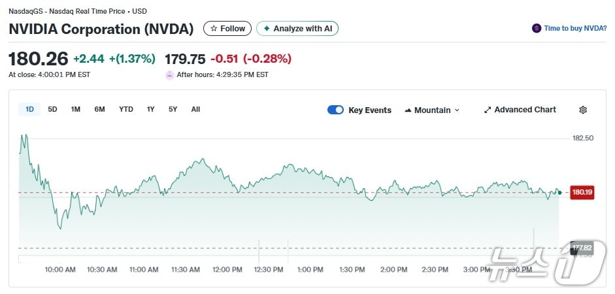Choose the 5Y time range
The height and width of the screenshot is (294, 615).
coord(173,109)
